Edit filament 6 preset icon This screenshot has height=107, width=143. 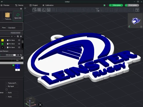pos(19,47)
